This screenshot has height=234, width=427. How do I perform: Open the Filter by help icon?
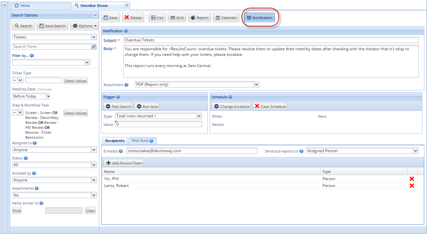(x=32, y=56)
